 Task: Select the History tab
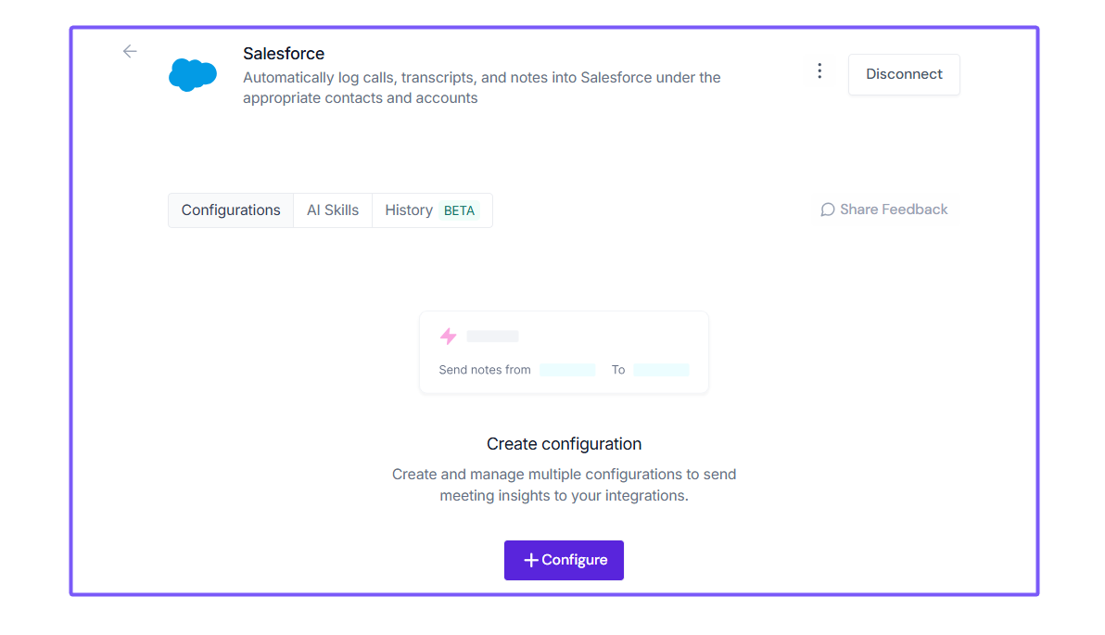[x=409, y=210]
